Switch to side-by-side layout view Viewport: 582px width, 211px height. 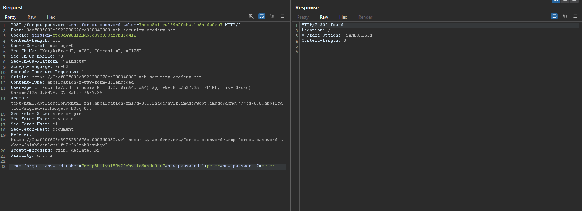click(556, 1)
